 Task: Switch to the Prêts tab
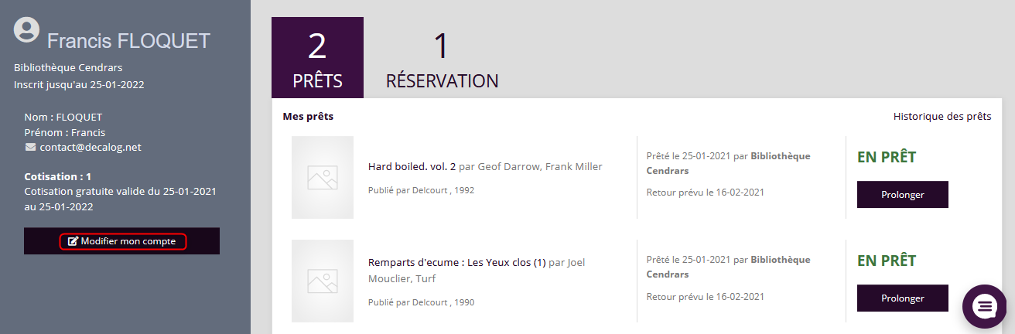point(317,58)
